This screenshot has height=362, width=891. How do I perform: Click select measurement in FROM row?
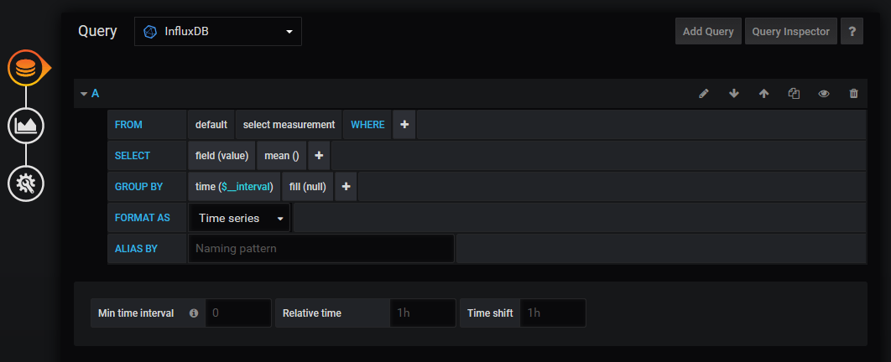click(x=289, y=125)
